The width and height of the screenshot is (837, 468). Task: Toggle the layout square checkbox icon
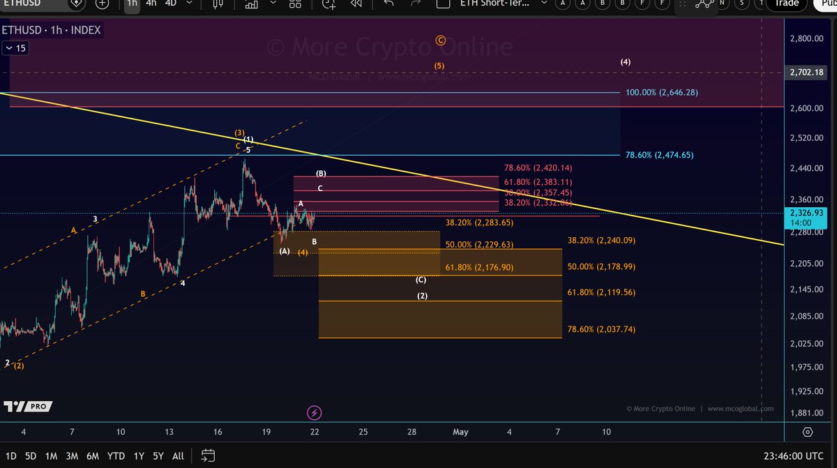[442, 3]
